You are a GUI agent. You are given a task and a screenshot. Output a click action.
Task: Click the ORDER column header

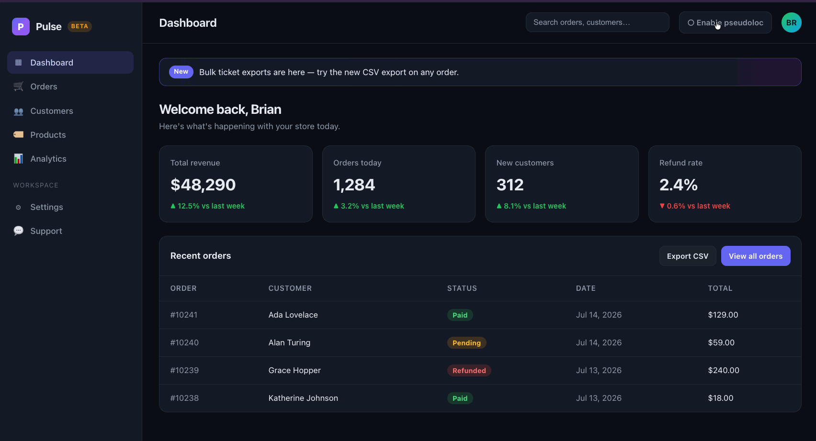point(183,288)
